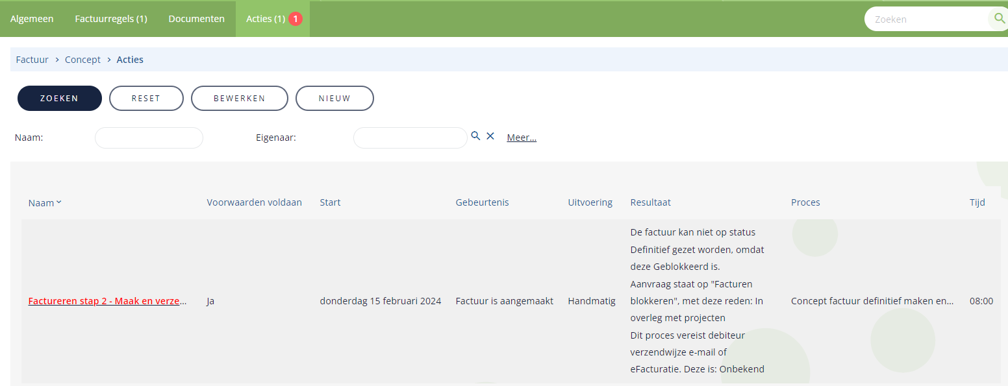Open the Documenten tab
This screenshot has width=1008, height=386.
[197, 19]
